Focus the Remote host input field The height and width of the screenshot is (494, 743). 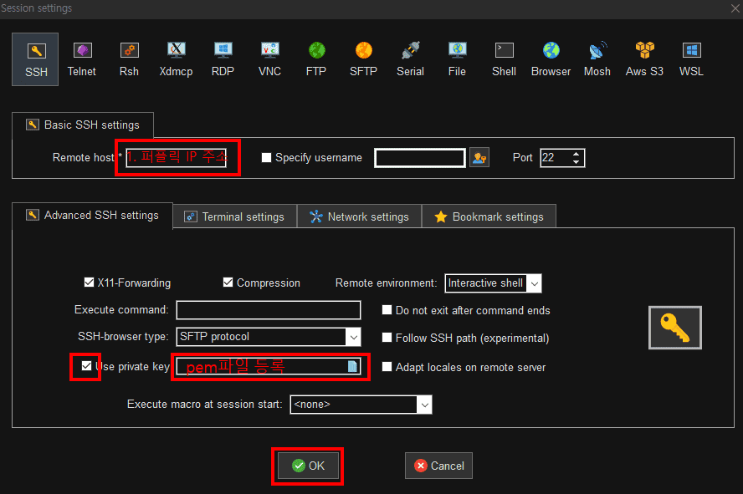177,158
